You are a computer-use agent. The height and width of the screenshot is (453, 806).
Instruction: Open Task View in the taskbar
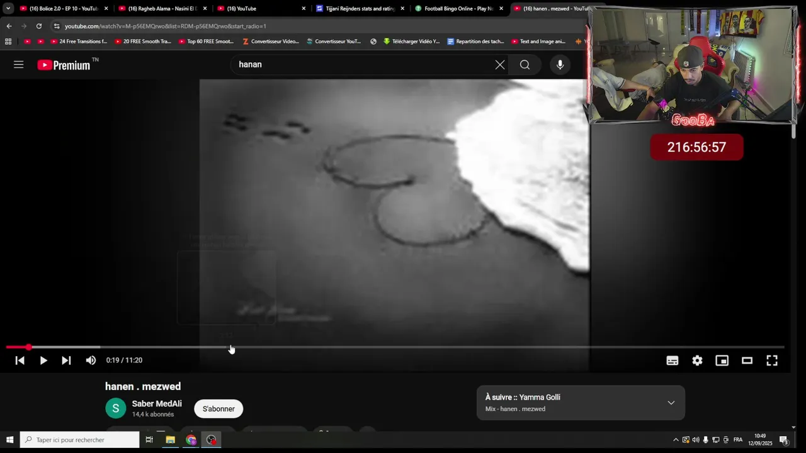coord(149,440)
